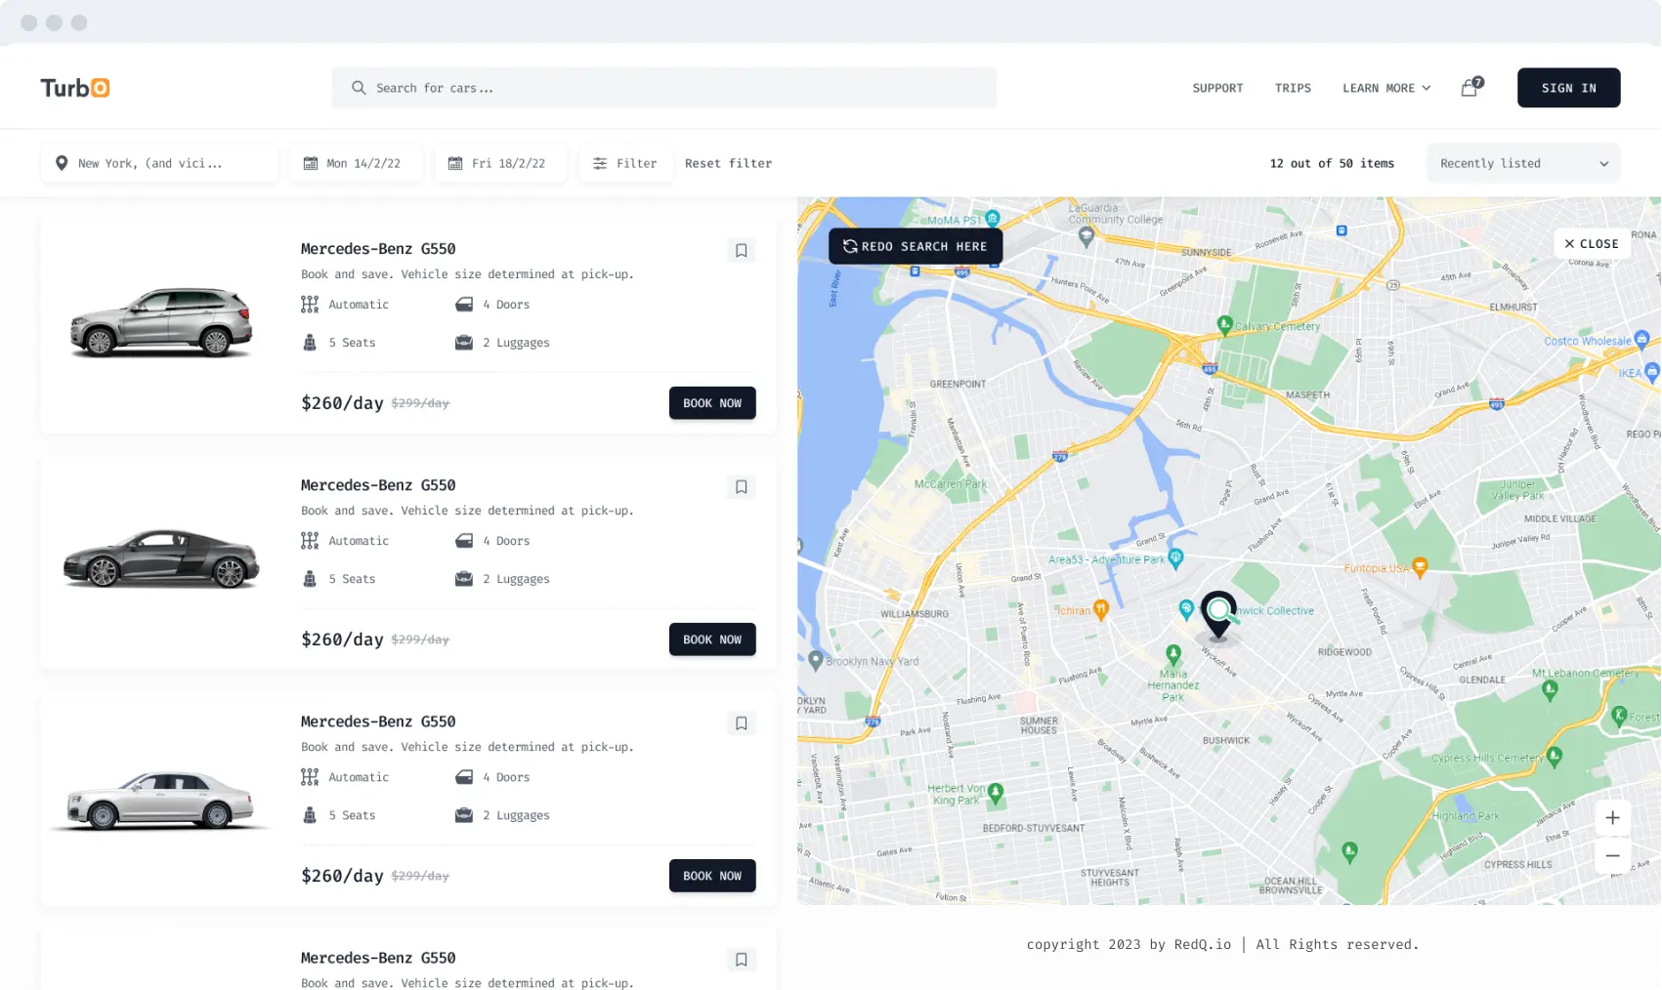The width and height of the screenshot is (1662, 990).
Task: Bookmark the first Mercedes-Benz G550 listing
Action: [x=742, y=251]
